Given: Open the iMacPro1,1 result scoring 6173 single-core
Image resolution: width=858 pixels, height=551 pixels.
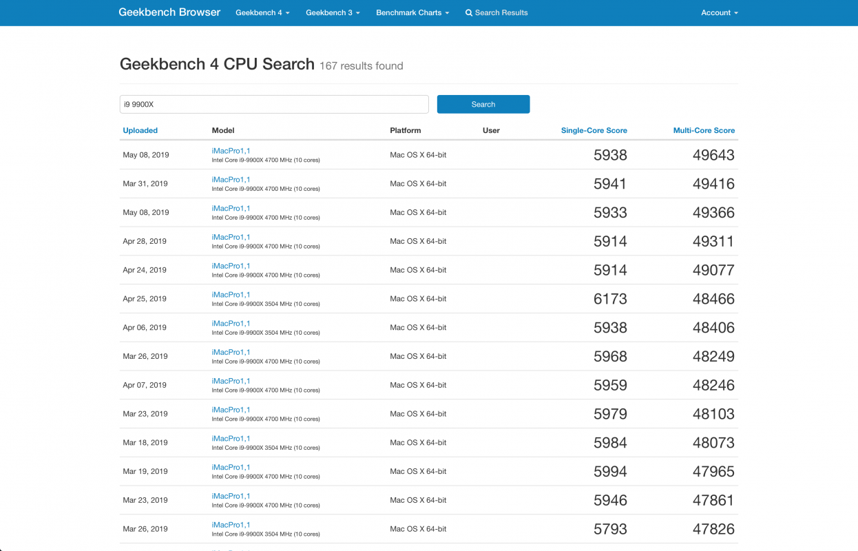Looking at the screenshot, I should pos(231,295).
